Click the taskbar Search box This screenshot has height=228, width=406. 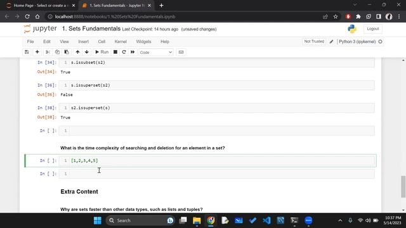(141, 220)
